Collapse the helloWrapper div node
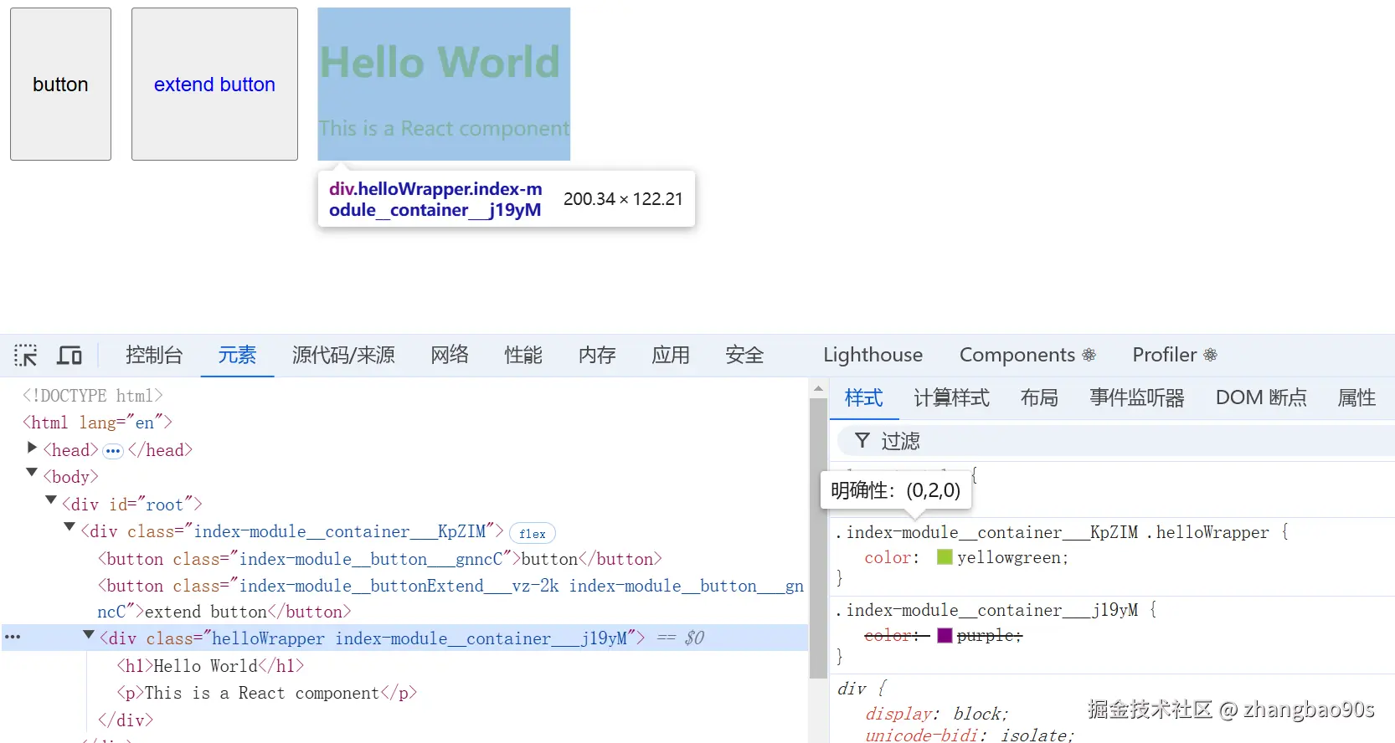Viewport: 1395px width, 743px height. click(89, 635)
